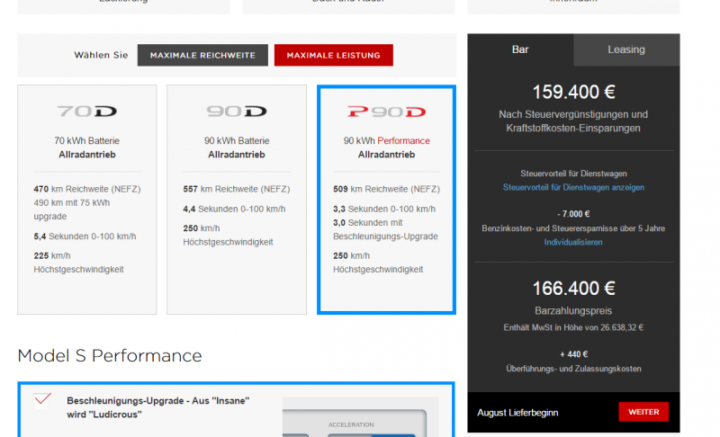Switch to the Leasing tab
Image resolution: width=720 pixels, height=437 pixels.
pyautogui.click(x=626, y=49)
